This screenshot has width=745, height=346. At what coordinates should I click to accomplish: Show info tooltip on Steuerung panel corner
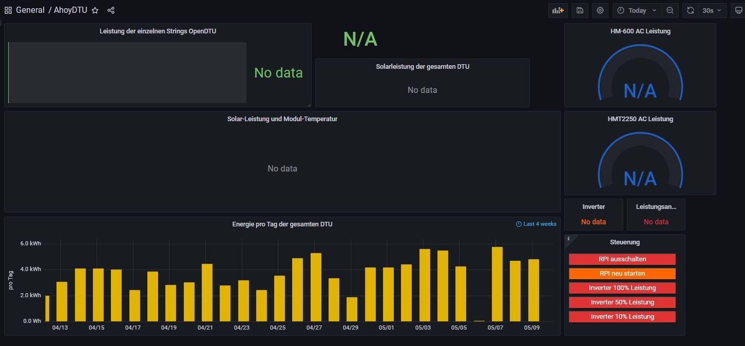[568, 238]
